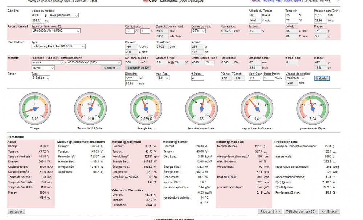This screenshot has height=220, width=363.
Task: Open the Vitesse de rotation 'maximum' dropdown
Action: (x=295, y=78)
